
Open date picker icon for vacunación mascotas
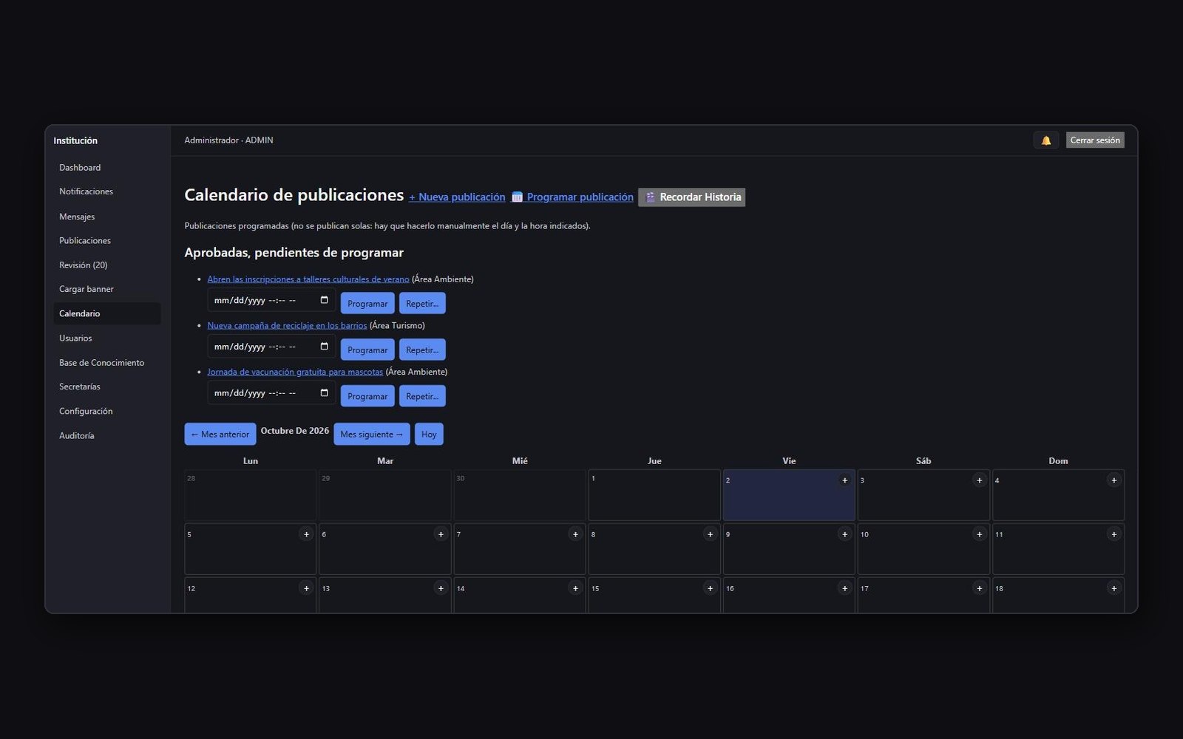click(324, 393)
